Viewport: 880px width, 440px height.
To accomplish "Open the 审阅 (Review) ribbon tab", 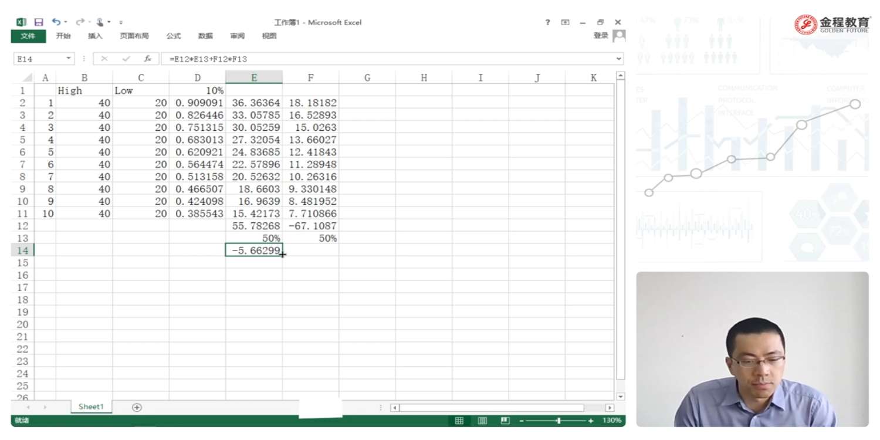I will pyautogui.click(x=238, y=36).
